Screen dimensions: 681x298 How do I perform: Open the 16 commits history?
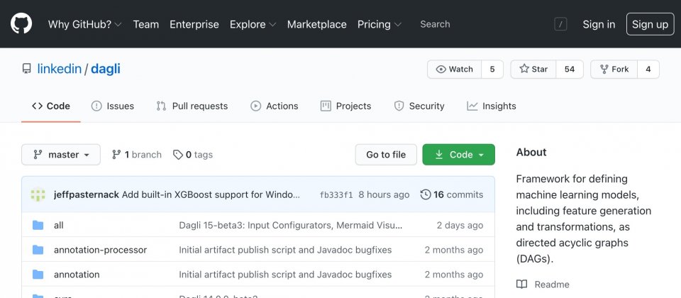pyautogui.click(x=452, y=194)
